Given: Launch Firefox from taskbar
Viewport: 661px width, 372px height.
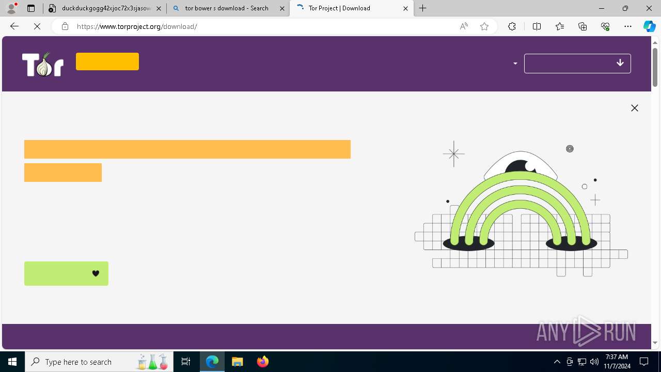Looking at the screenshot, I should (263, 362).
